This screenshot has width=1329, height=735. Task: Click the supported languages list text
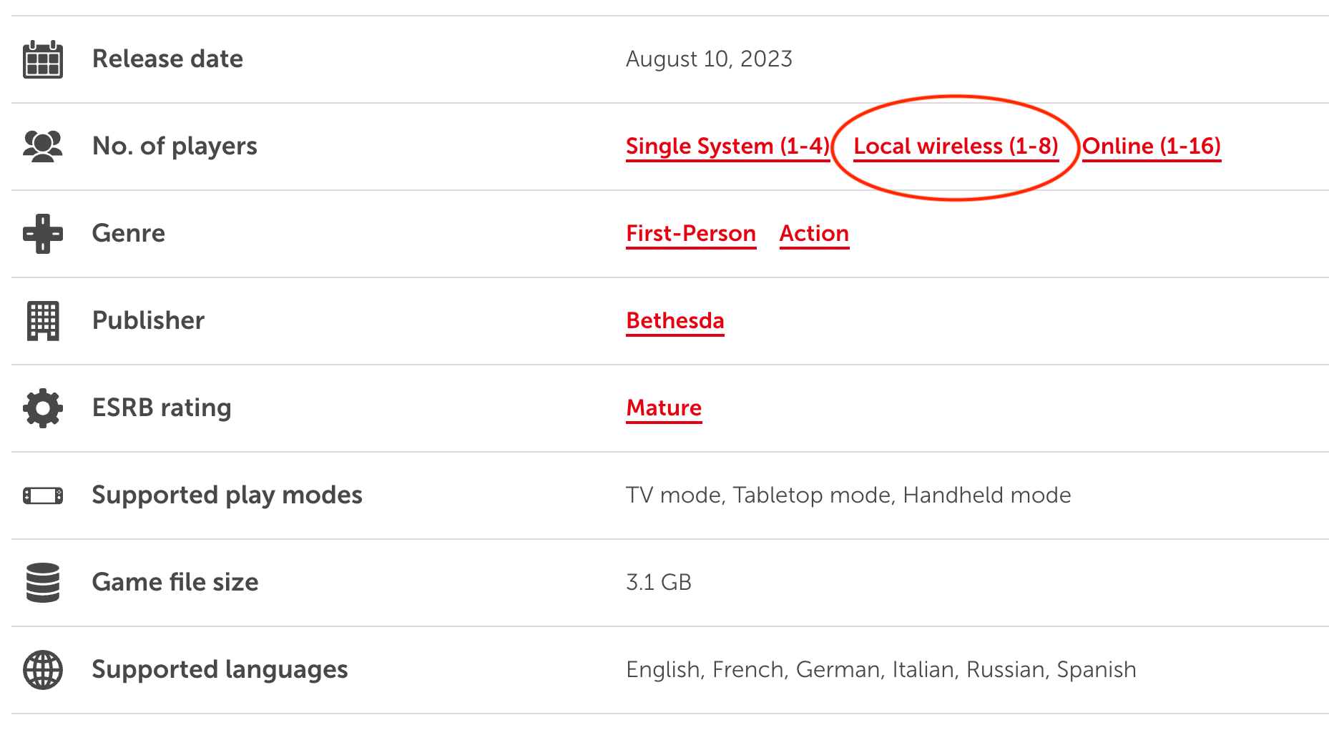click(881, 670)
